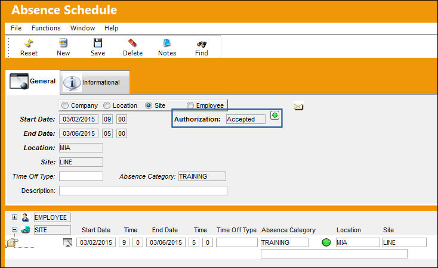This screenshot has width=438, height=268.
Task: Click the Location field MIA in form
Action: tap(81, 148)
